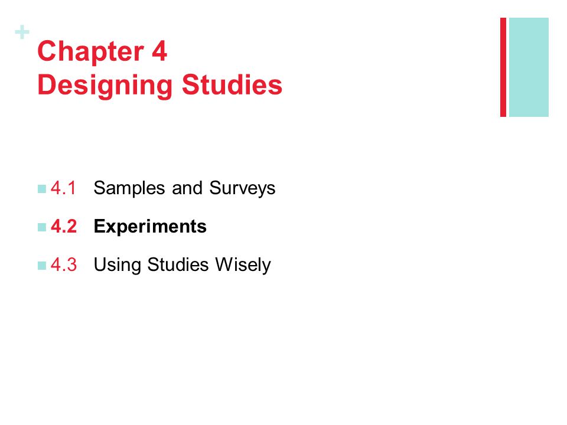Click the word Wisely in item 4.3
Viewport: 567px width, 425px height.
pyautogui.click(x=243, y=265)
